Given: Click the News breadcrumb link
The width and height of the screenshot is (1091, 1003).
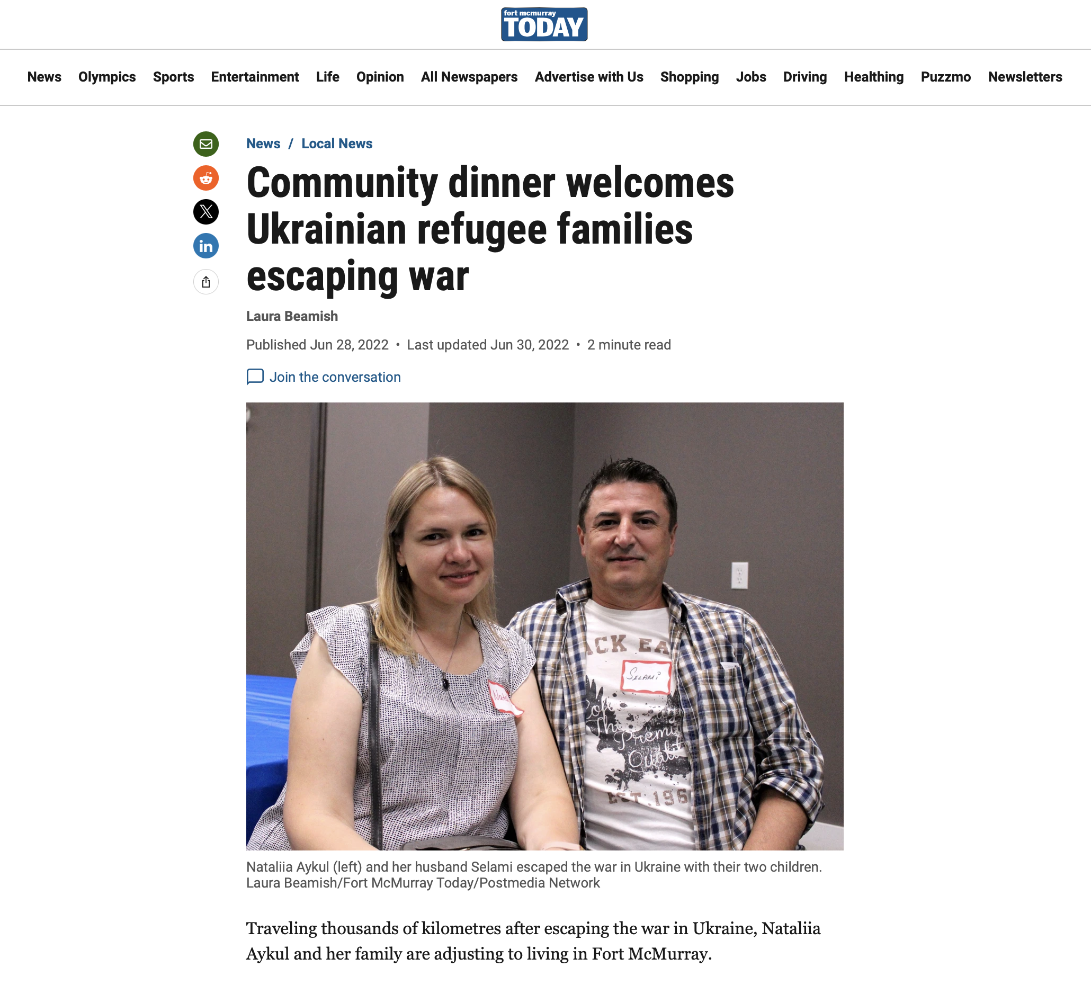Looking at the screenshot, I should [263, 144].
